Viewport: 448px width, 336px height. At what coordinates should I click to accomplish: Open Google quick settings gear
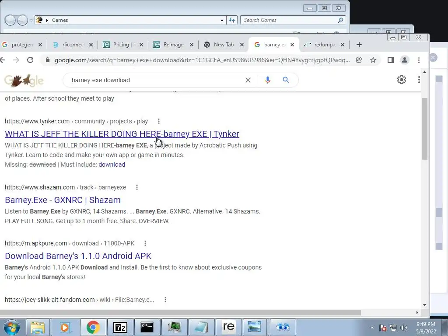point(402,80)
